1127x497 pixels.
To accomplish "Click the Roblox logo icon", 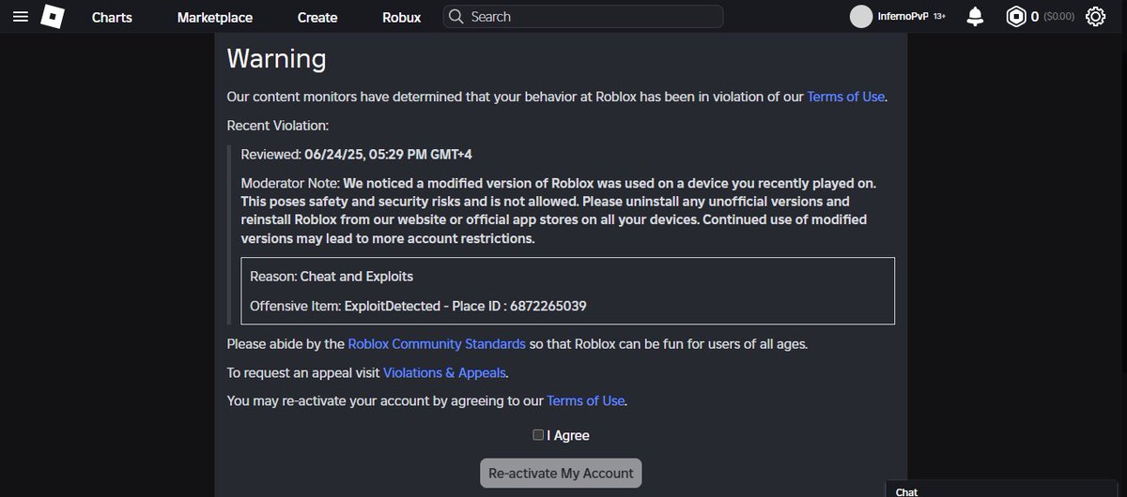I will pos(53,17).
